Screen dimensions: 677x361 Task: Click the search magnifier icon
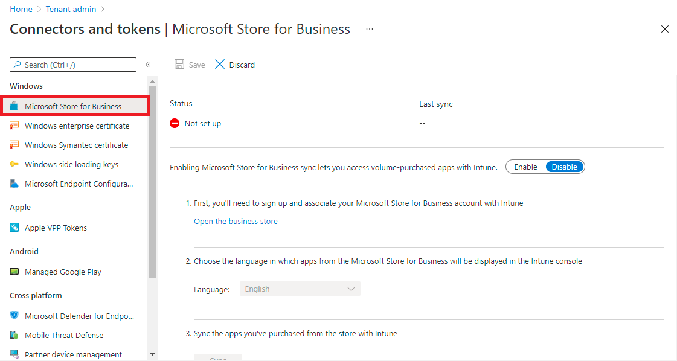coord(18,65)
